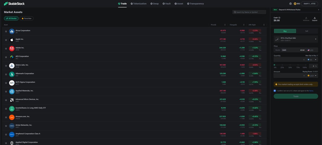The width and height of the screenshot is (322, 145).
Task: Click the Amazon.com logo
Action: (12, 117)
